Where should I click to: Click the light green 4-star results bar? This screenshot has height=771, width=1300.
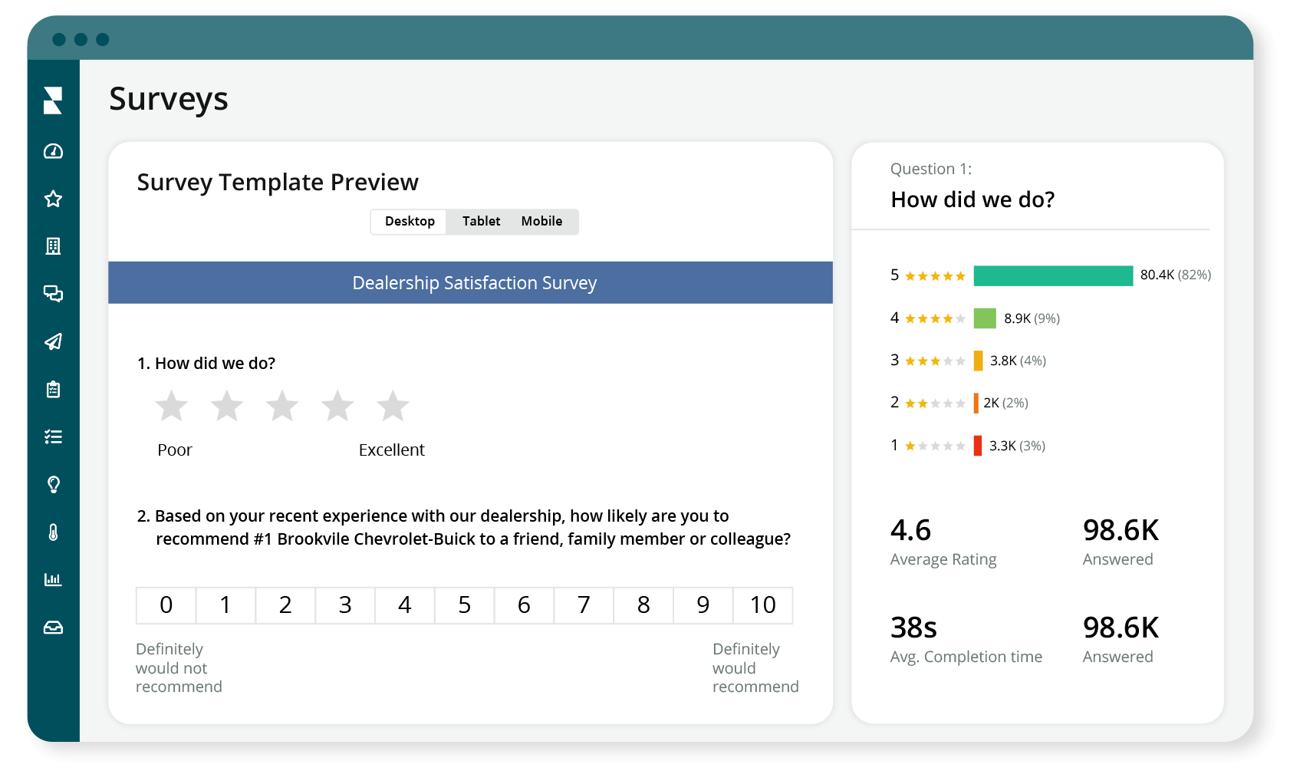click(x=985, y=318)
